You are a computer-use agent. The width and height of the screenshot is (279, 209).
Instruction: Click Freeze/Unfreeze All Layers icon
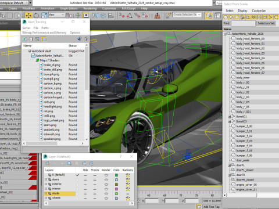point(91,163)
